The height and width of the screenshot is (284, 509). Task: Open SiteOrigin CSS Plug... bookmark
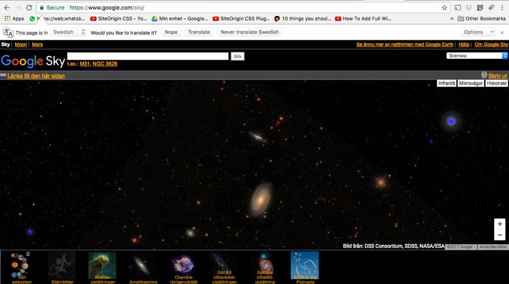241,19
